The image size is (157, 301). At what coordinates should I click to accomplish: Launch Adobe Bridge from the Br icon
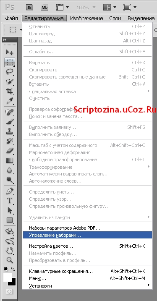point(30,8)
